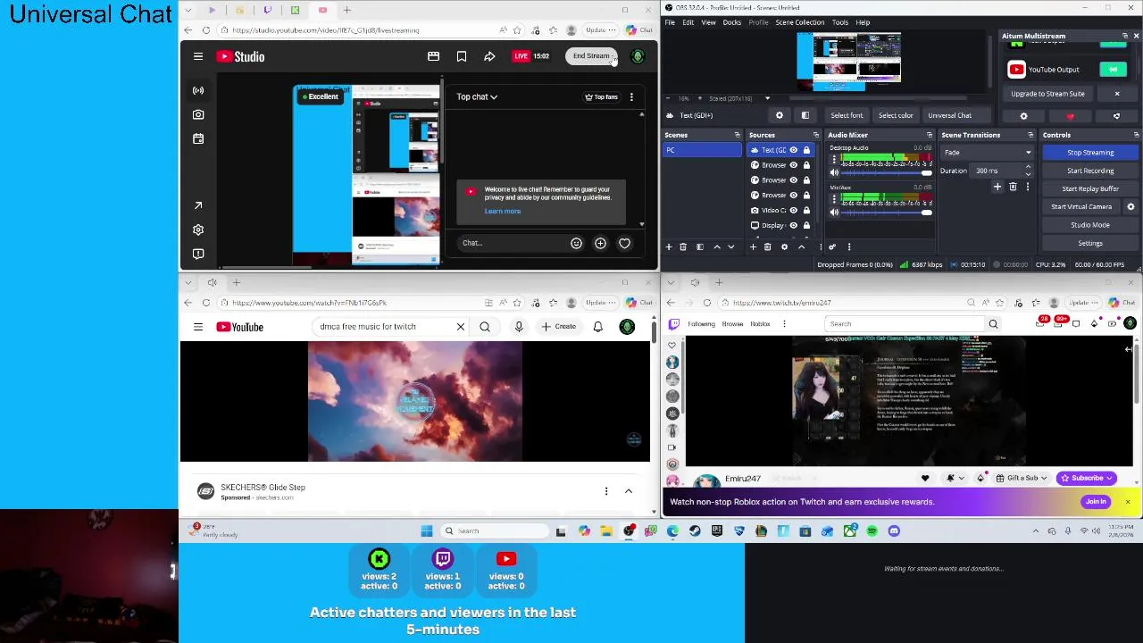Add a scene with the Scenes plus
Viewport: 1143px width, 643px height.
[669, 246]
